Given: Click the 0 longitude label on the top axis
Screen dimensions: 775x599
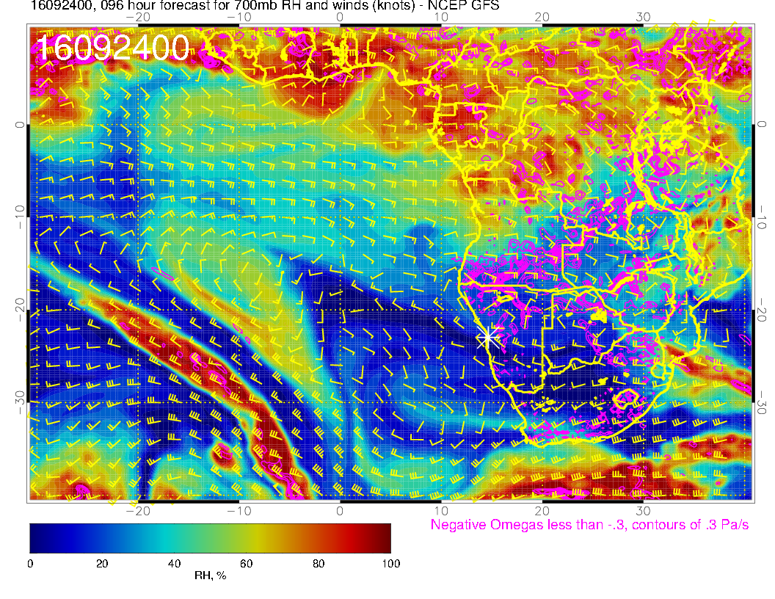Looking at the screenshot, I should (x=340, y=18).
